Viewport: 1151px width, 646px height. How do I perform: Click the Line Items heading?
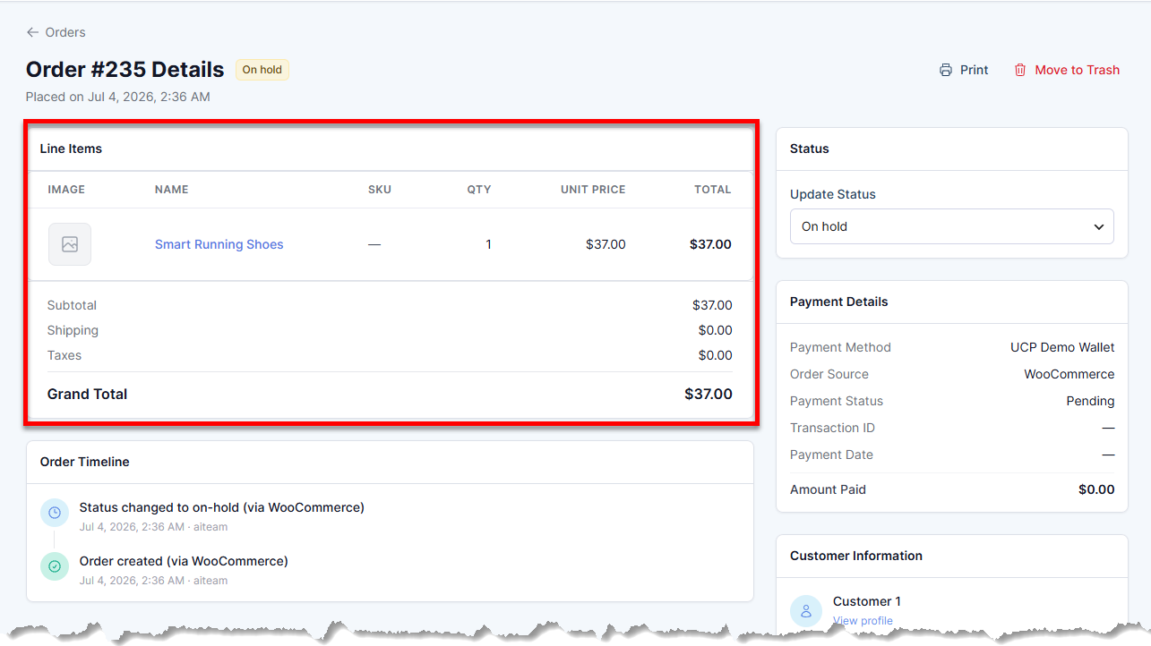71,149
